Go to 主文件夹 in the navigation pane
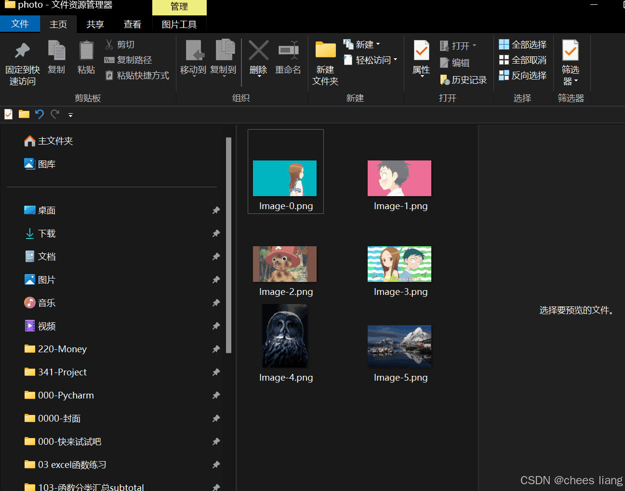 coord(49,141)
